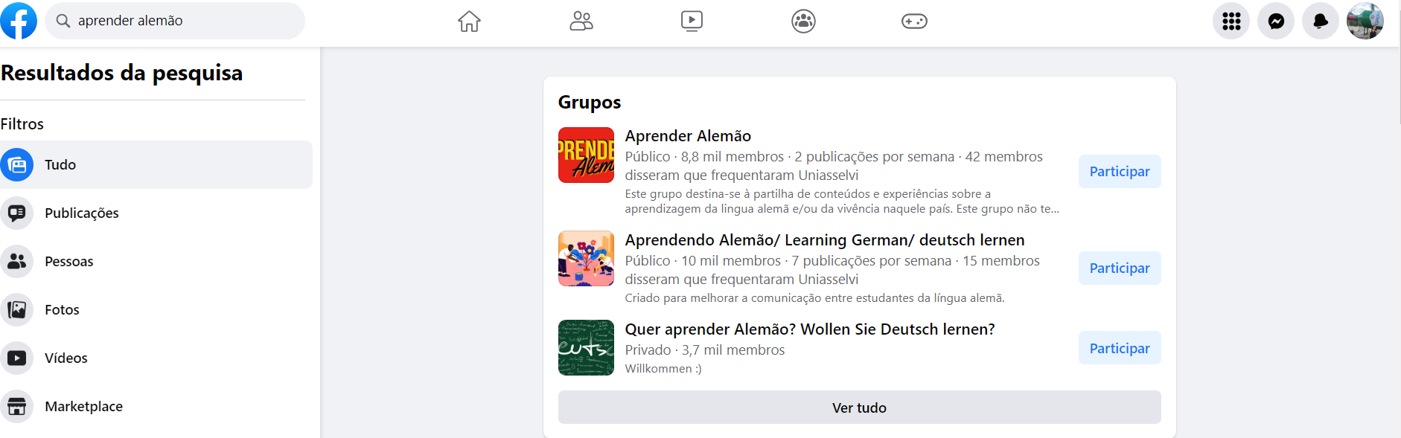This screenshot has width=1401, height=438.
Task: Click the 'Resultados da pesquisa' heading
Action: pyautogui.click(x=121, y=73)
